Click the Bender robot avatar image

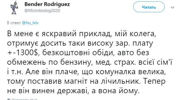pyautogui.click(x=14, y=8)
